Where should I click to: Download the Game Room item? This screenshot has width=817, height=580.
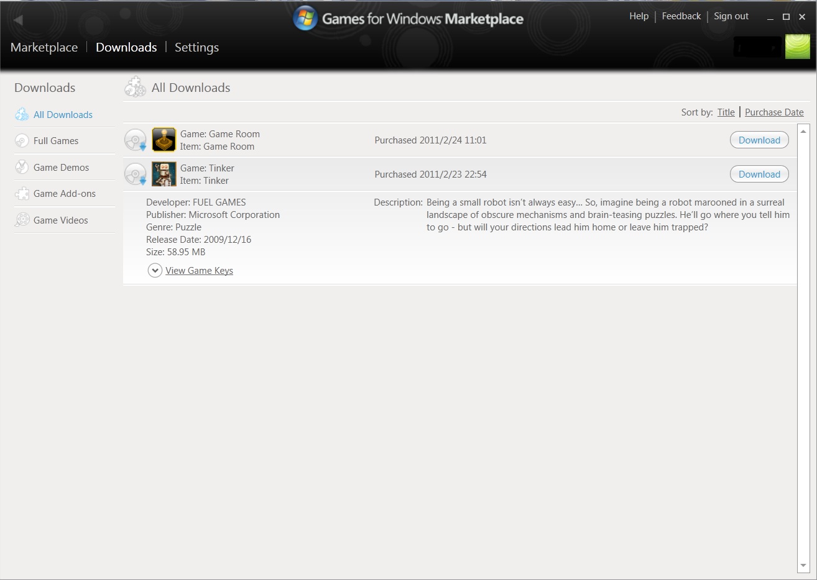point(759,140)
